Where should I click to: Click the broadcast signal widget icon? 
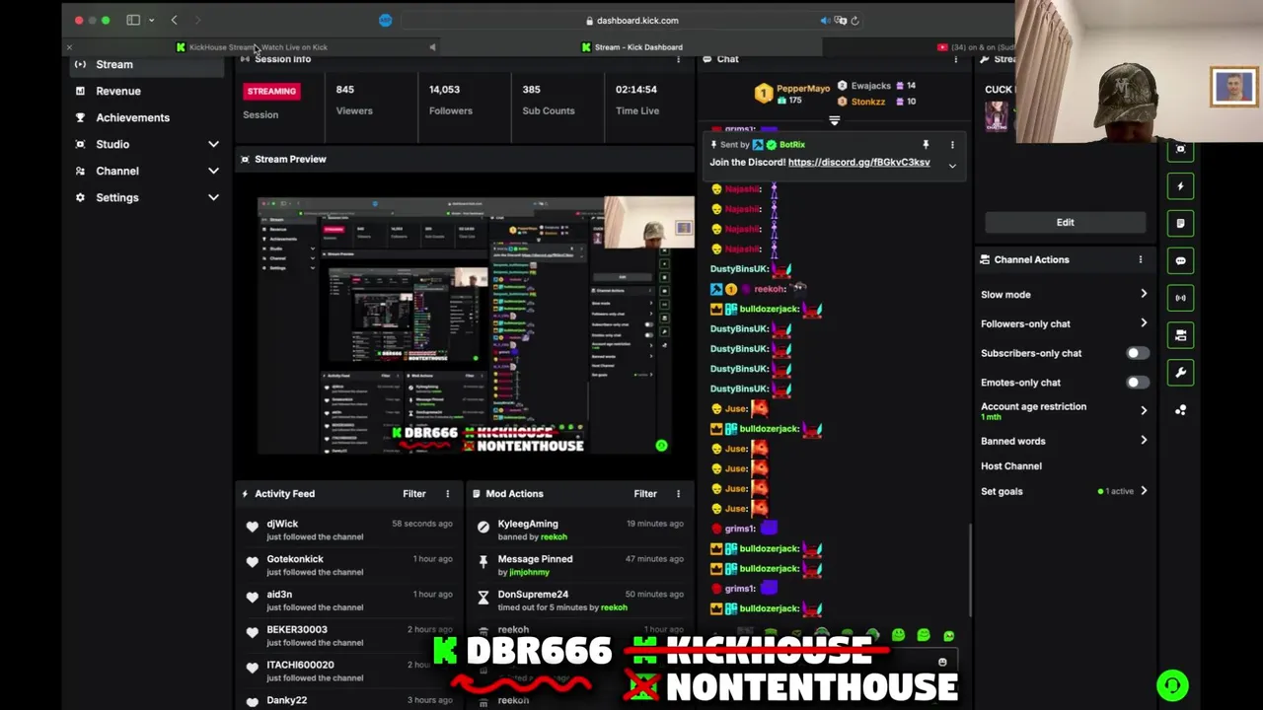[1180, 298]
